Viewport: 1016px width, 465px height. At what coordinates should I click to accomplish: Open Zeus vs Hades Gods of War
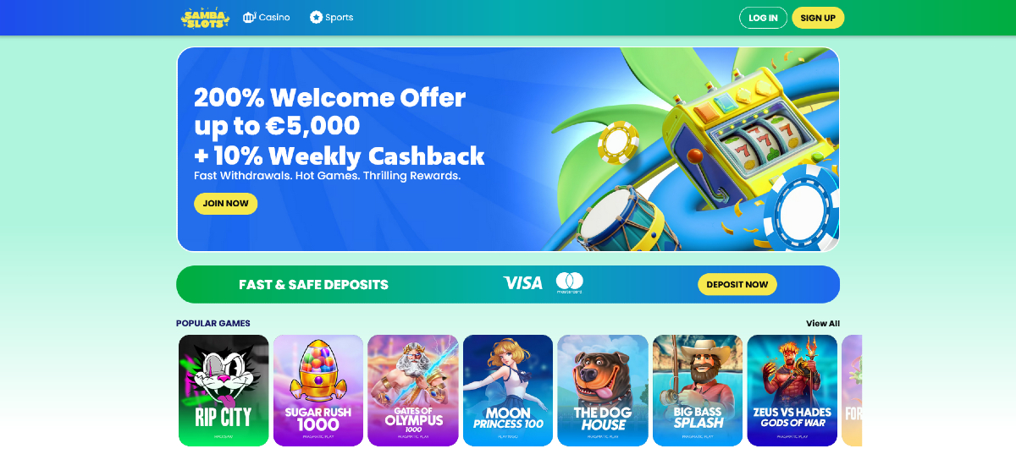[792, 391]
